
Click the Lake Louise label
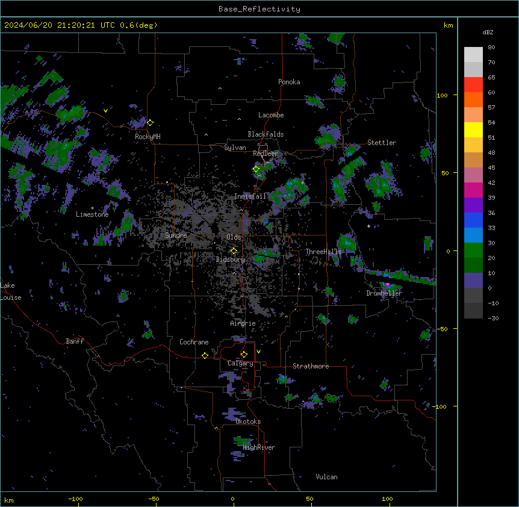[11, 291]
